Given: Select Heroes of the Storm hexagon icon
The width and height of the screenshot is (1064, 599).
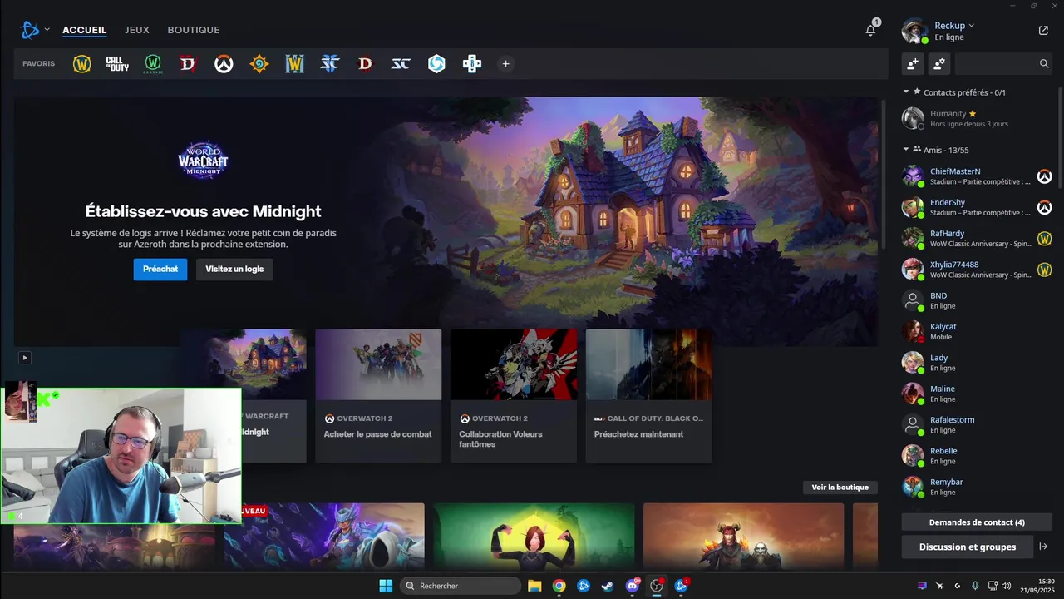Looking at the screenshot, I should [436, 64].
